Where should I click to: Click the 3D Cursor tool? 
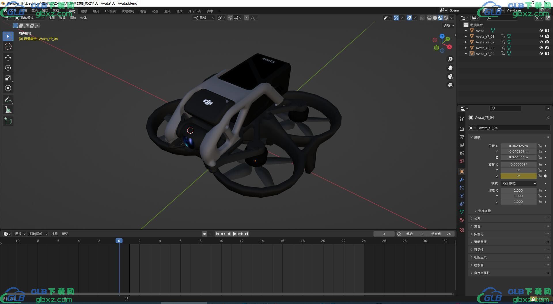pyautogui.click(x=8, y=46)
